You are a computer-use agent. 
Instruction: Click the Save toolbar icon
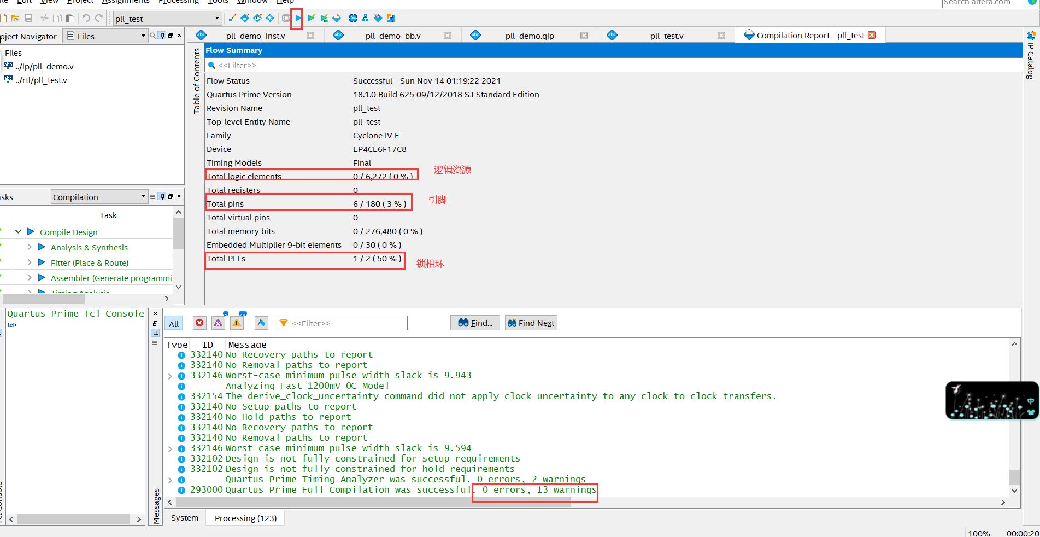(x=28, y=18)
